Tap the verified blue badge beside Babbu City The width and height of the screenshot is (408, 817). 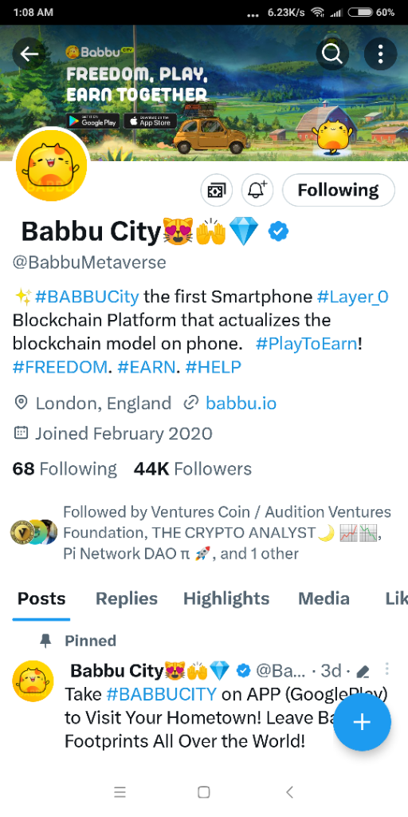[x=278, y=231]
